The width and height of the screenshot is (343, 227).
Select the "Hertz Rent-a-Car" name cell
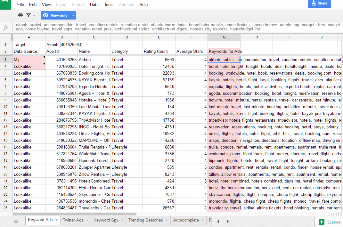(x=94, y=188)
